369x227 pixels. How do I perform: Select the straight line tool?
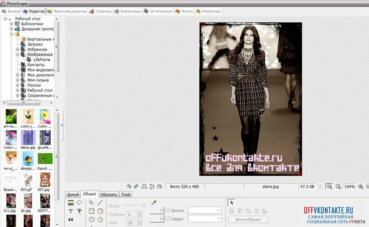(x=100, y=202)
